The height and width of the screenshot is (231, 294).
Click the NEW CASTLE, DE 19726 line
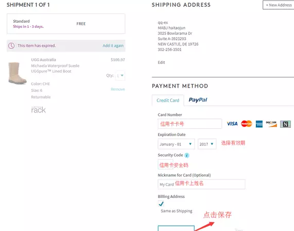click(178, 44)
